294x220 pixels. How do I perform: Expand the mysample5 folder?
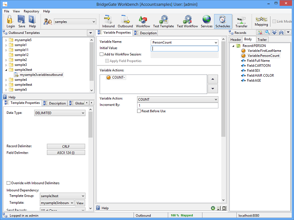click(6, 40)
